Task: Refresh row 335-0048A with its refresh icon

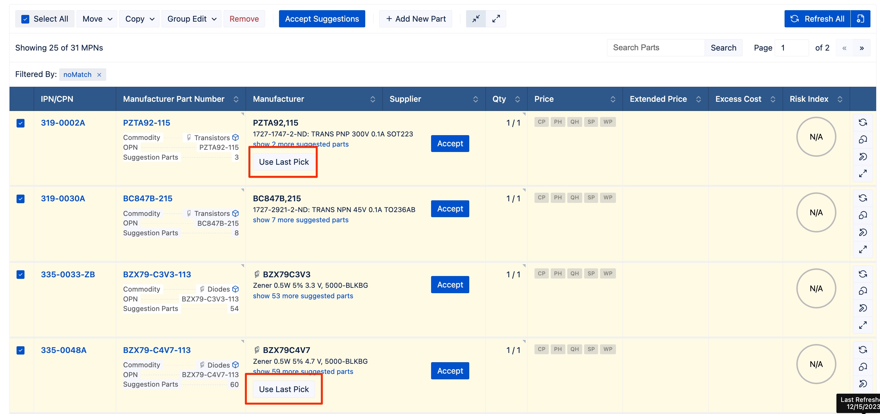Action: pyautogui.click(x=863, y=350)
